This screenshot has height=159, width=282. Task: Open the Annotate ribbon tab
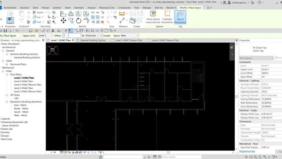(79, 8)
